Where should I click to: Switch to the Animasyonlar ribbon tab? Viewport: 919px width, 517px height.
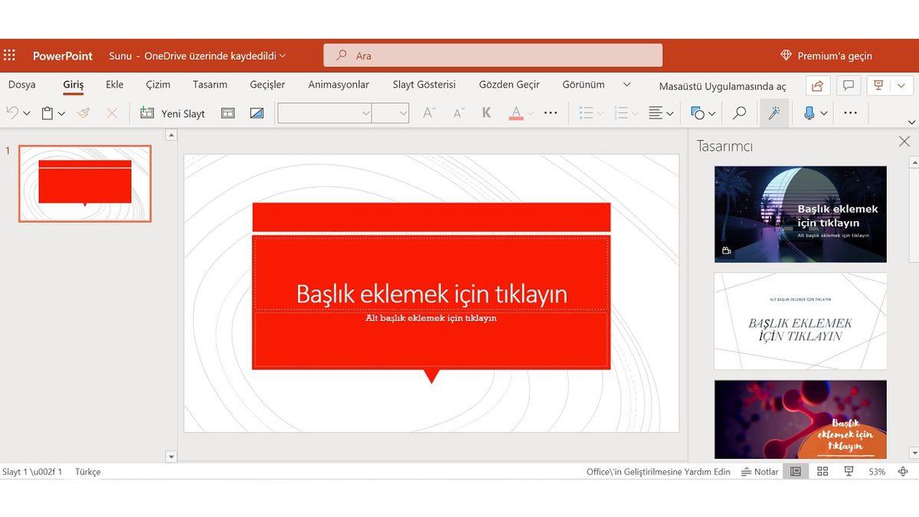click(x=338, y=84)
